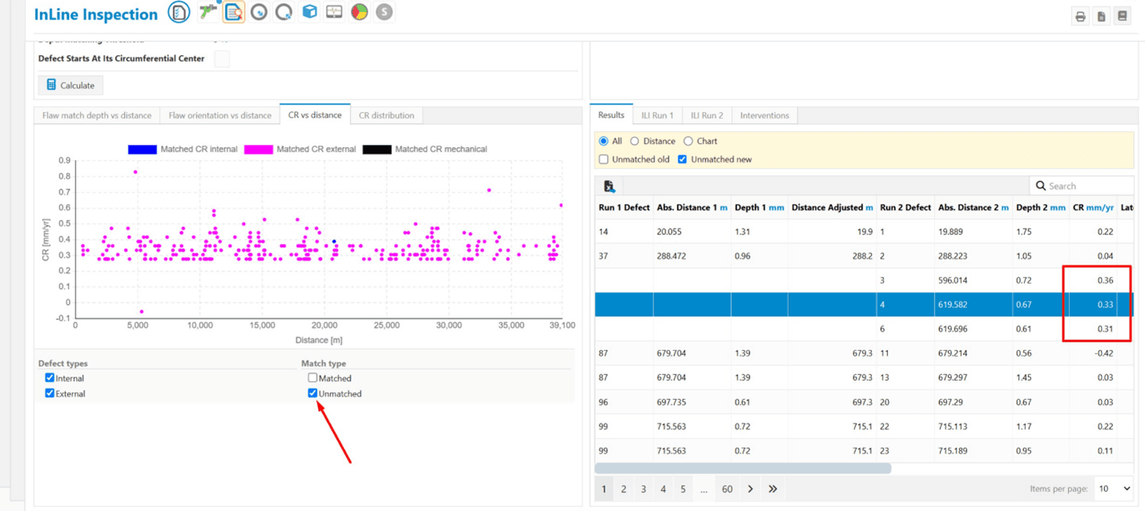Image resolution: width=1145 pixels, height=511 pixels.
Task: Click the current page 1 button
Action: pyautogui.click(x=604, y=489)
